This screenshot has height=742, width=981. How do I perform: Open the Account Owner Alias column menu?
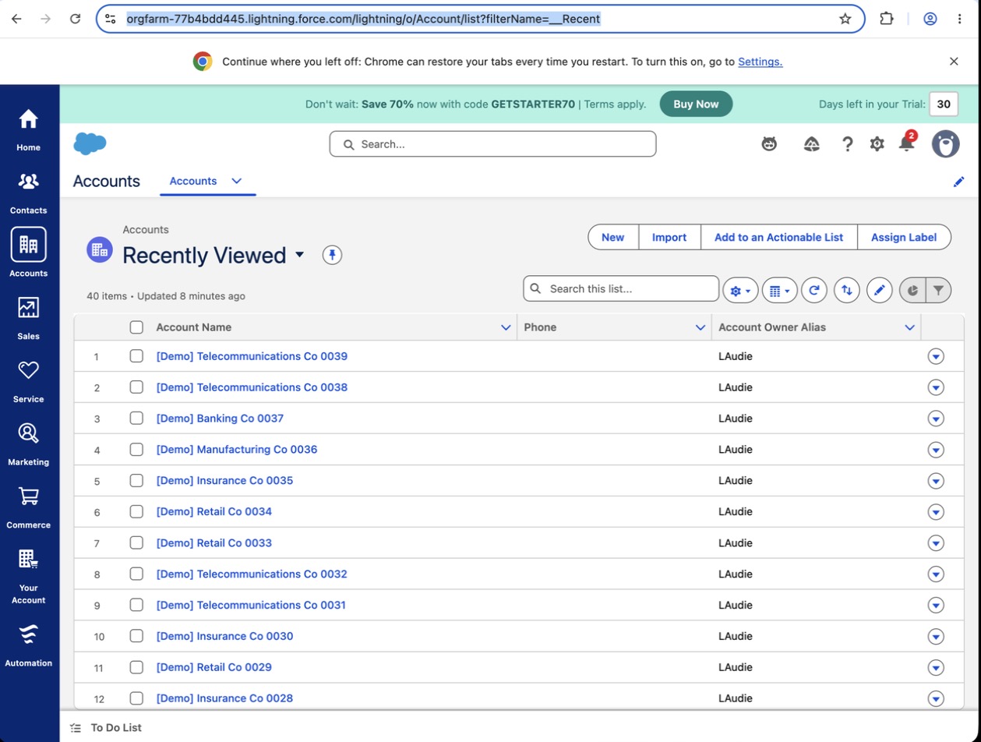tap(909, 327)
